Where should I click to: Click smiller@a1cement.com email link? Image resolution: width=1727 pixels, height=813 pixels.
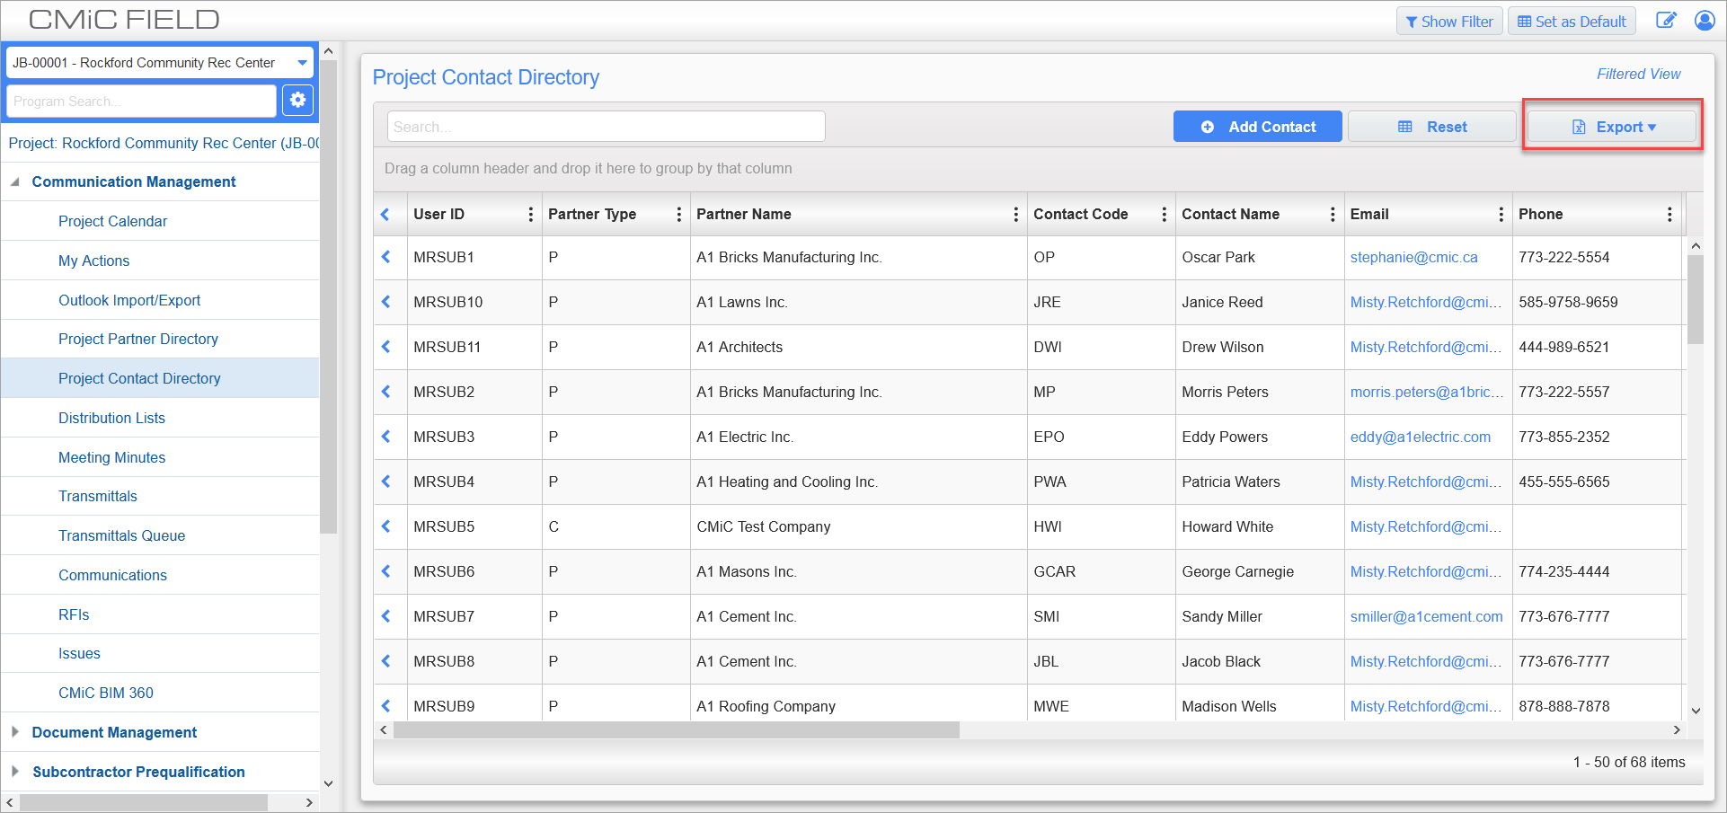point(1426,616)
